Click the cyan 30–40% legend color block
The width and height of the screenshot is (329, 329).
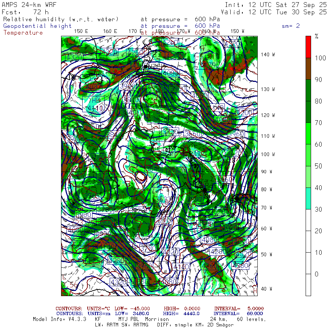pos(308,198)
